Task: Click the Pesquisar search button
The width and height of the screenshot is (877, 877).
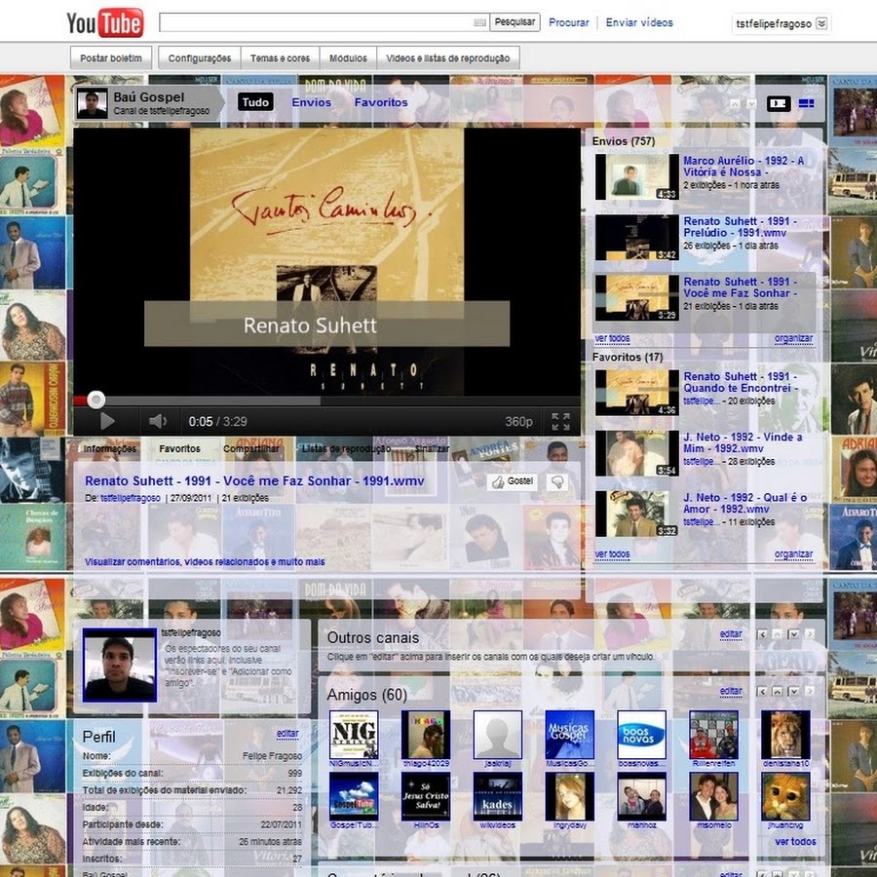Action: tap(515, 22)
